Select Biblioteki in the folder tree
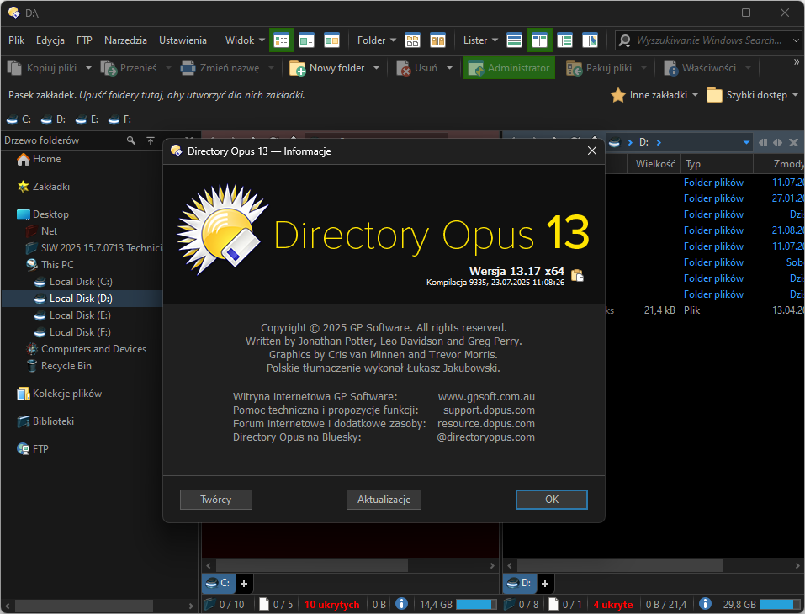The height and width of the screenshot is (614, 805). (45, 421)
